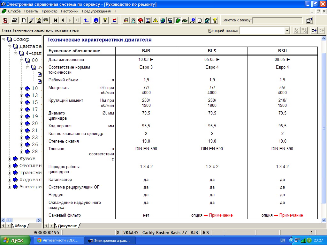This screenshot has height=245, width=327.
Task: Click the document scrollbar down arrow
Action: 324,220
